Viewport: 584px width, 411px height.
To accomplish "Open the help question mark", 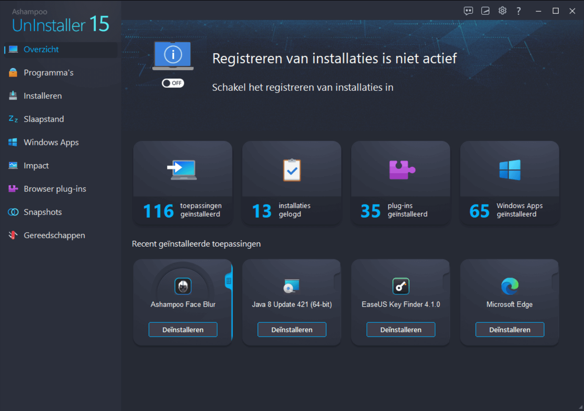I will (x=519, y=11).
